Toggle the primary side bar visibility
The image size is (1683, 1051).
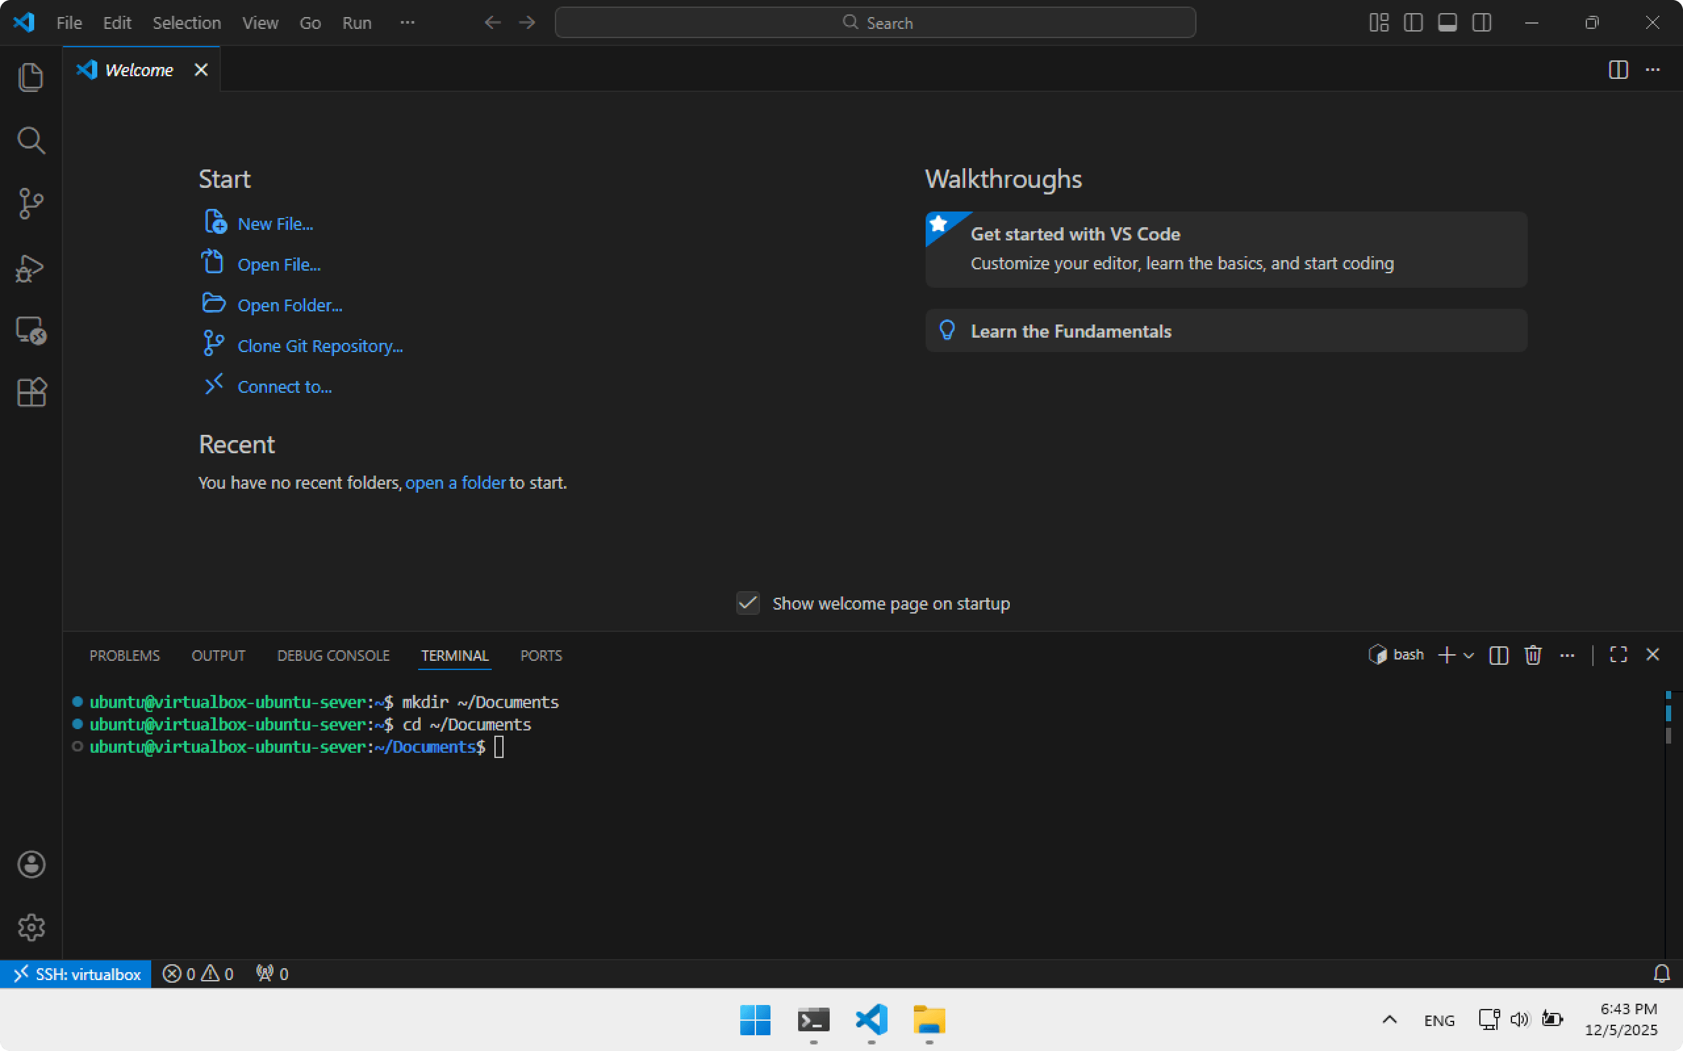pyautogui.click(x=1412, y=23)
